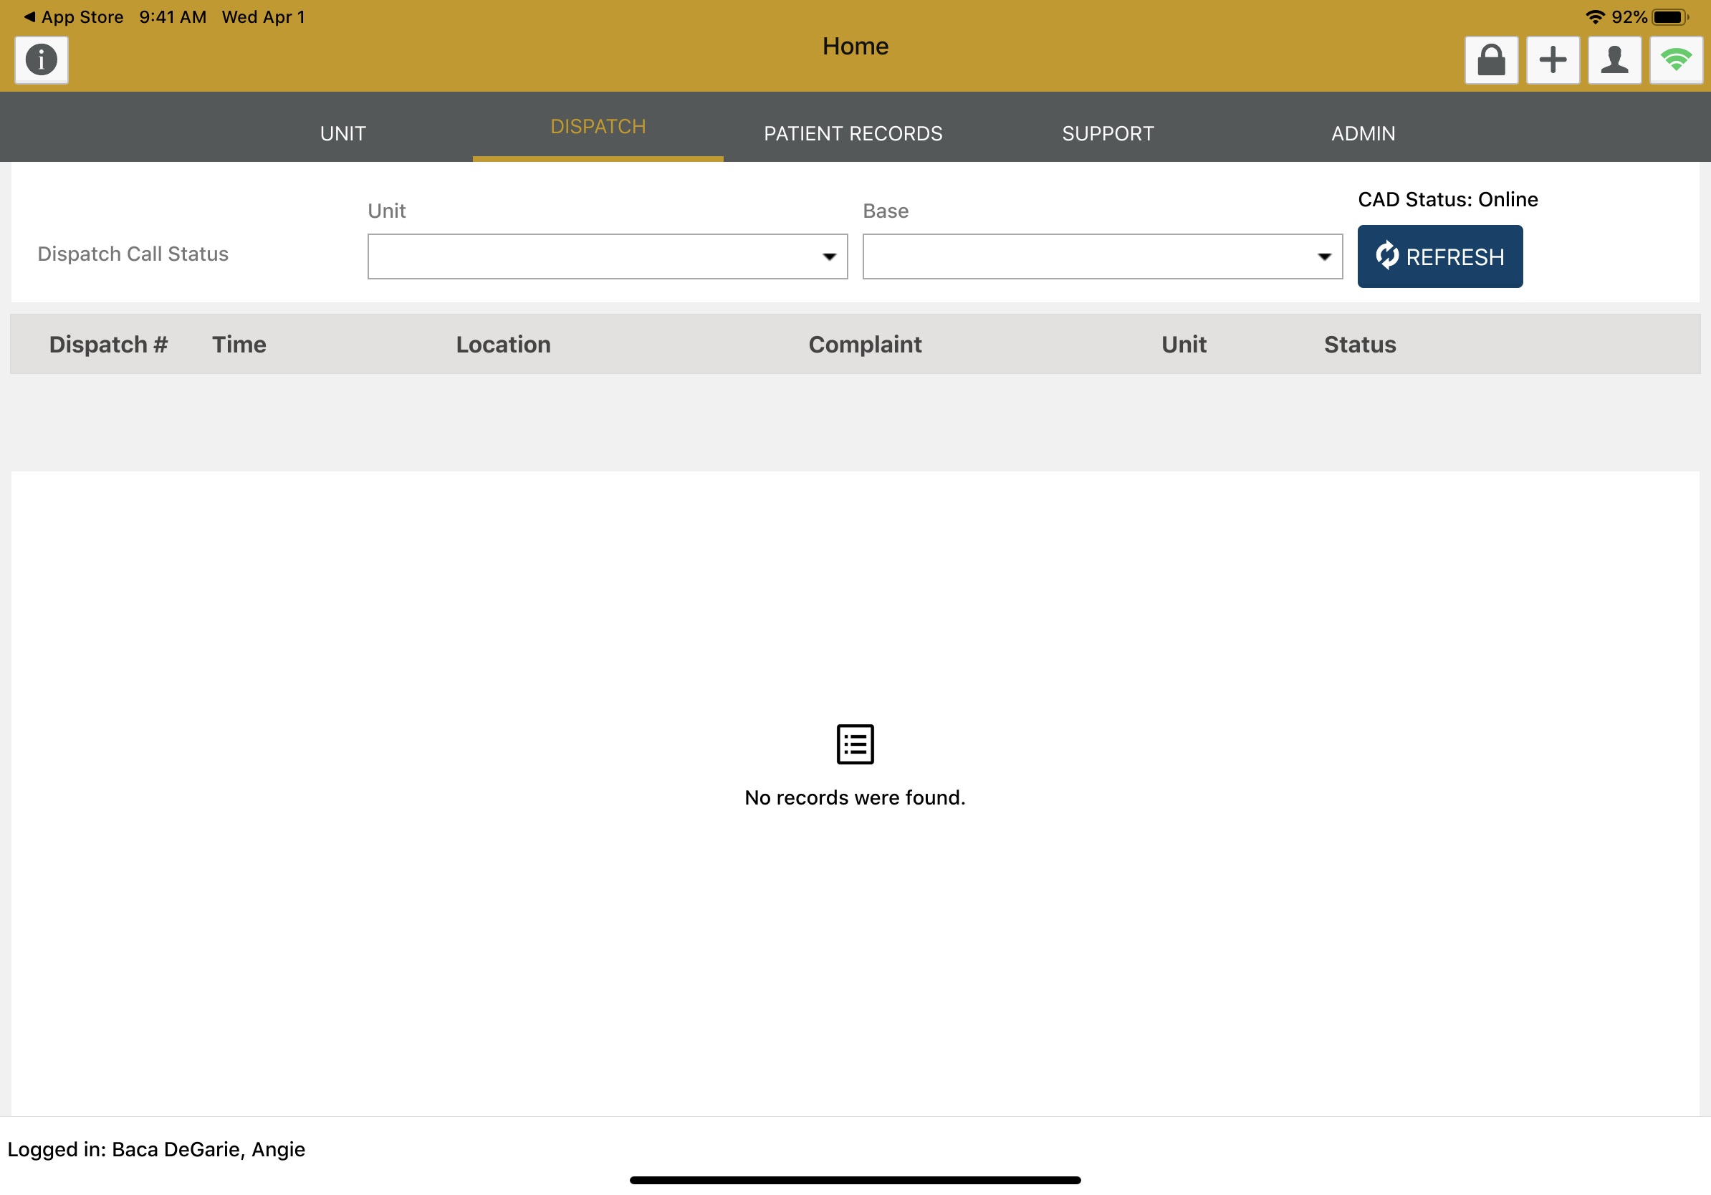Switch to the UNIT tab
Screen dimensions: 1711x1195
coord(342,133)
